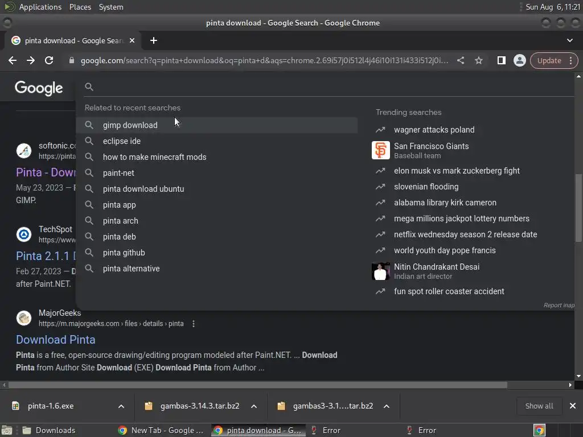
Task: Select suggestion pinta alternative
Action: [x=217, y=269]
